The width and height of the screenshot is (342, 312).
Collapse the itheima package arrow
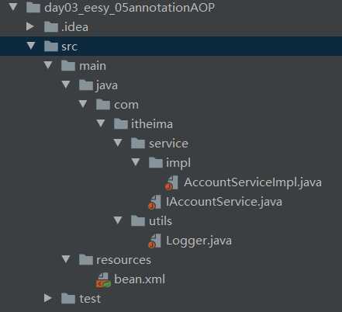(x=101, y=123)
